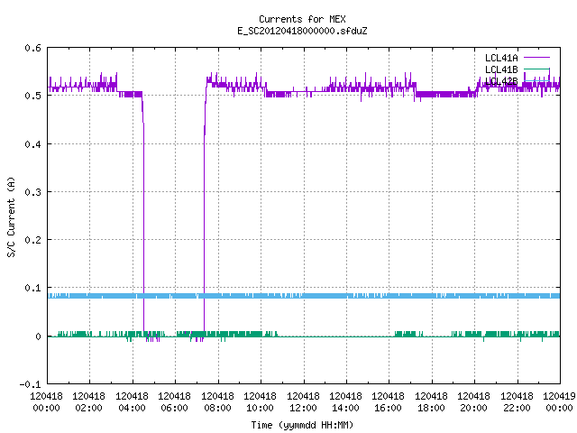The width and height of the screenshot is (577, 433).
Task: Click the LCL41B legend label
Action: tap(501, 69)
